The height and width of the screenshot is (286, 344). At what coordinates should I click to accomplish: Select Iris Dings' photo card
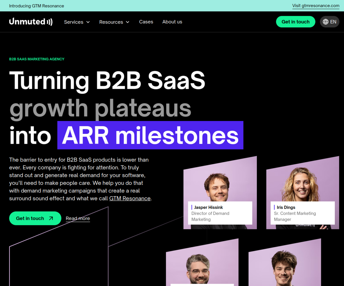tap(303, 193)
